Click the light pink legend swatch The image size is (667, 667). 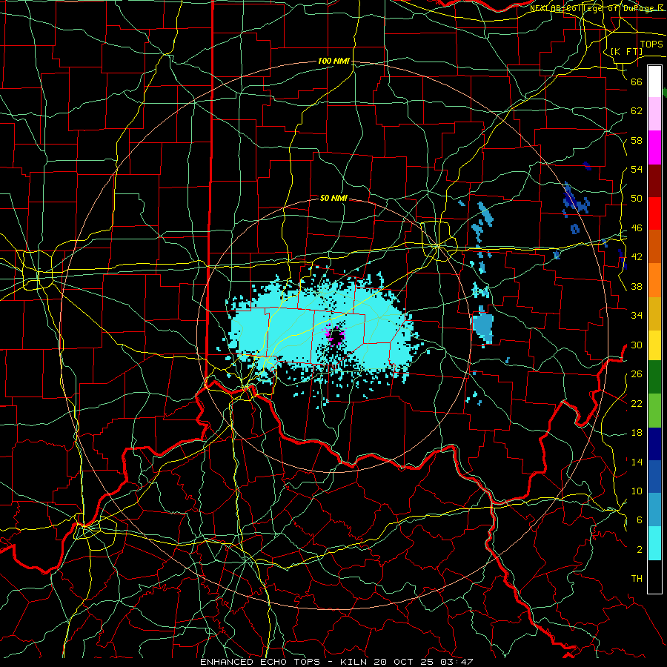click(654, 114)
